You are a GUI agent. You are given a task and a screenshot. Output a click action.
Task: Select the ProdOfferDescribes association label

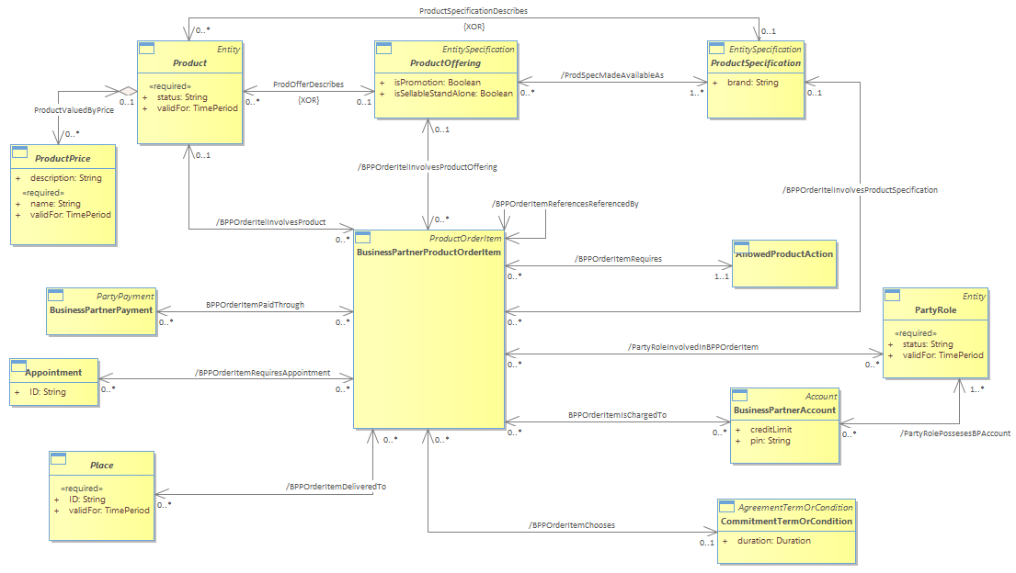pos(308,84)
